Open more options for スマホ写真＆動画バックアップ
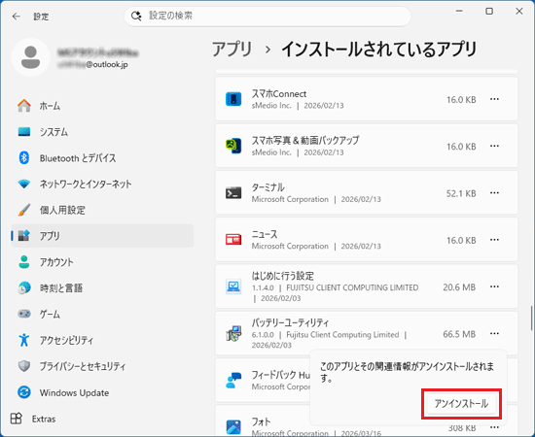Image resolution: width=535 pixels, height=437 pixels. (x=494, y=146)
